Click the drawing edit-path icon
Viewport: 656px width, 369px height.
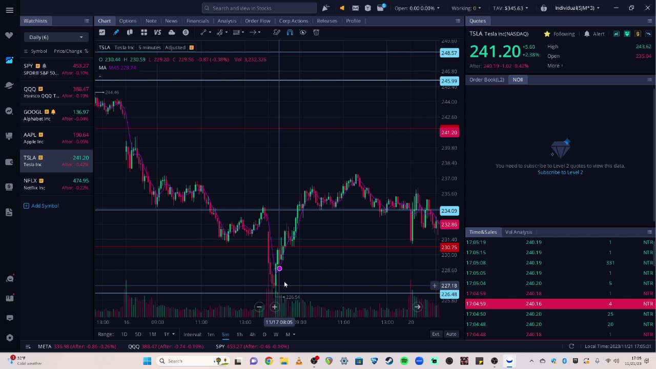276,32
